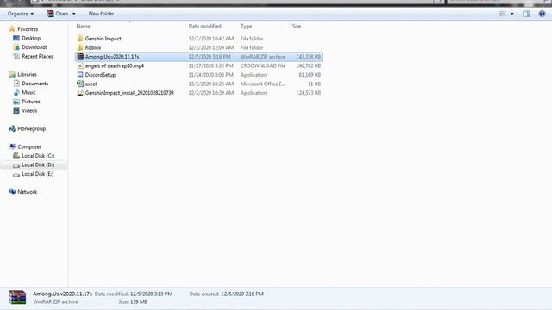This screenshot has width=552, height=310.
Task: Click the DiscordSetup application icon
Action: click(x=80, y=75)
